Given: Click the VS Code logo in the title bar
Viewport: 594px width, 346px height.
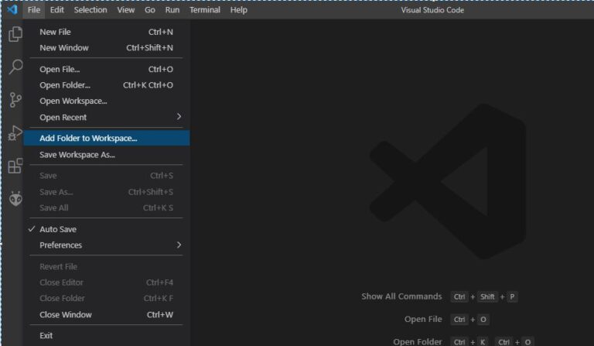Looking at the screenshot, I should [x=12, y=9].
